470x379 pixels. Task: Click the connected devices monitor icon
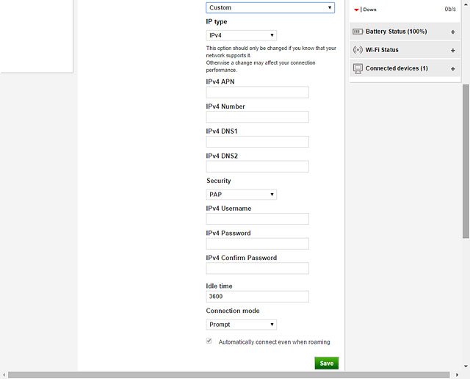point(358,68)
